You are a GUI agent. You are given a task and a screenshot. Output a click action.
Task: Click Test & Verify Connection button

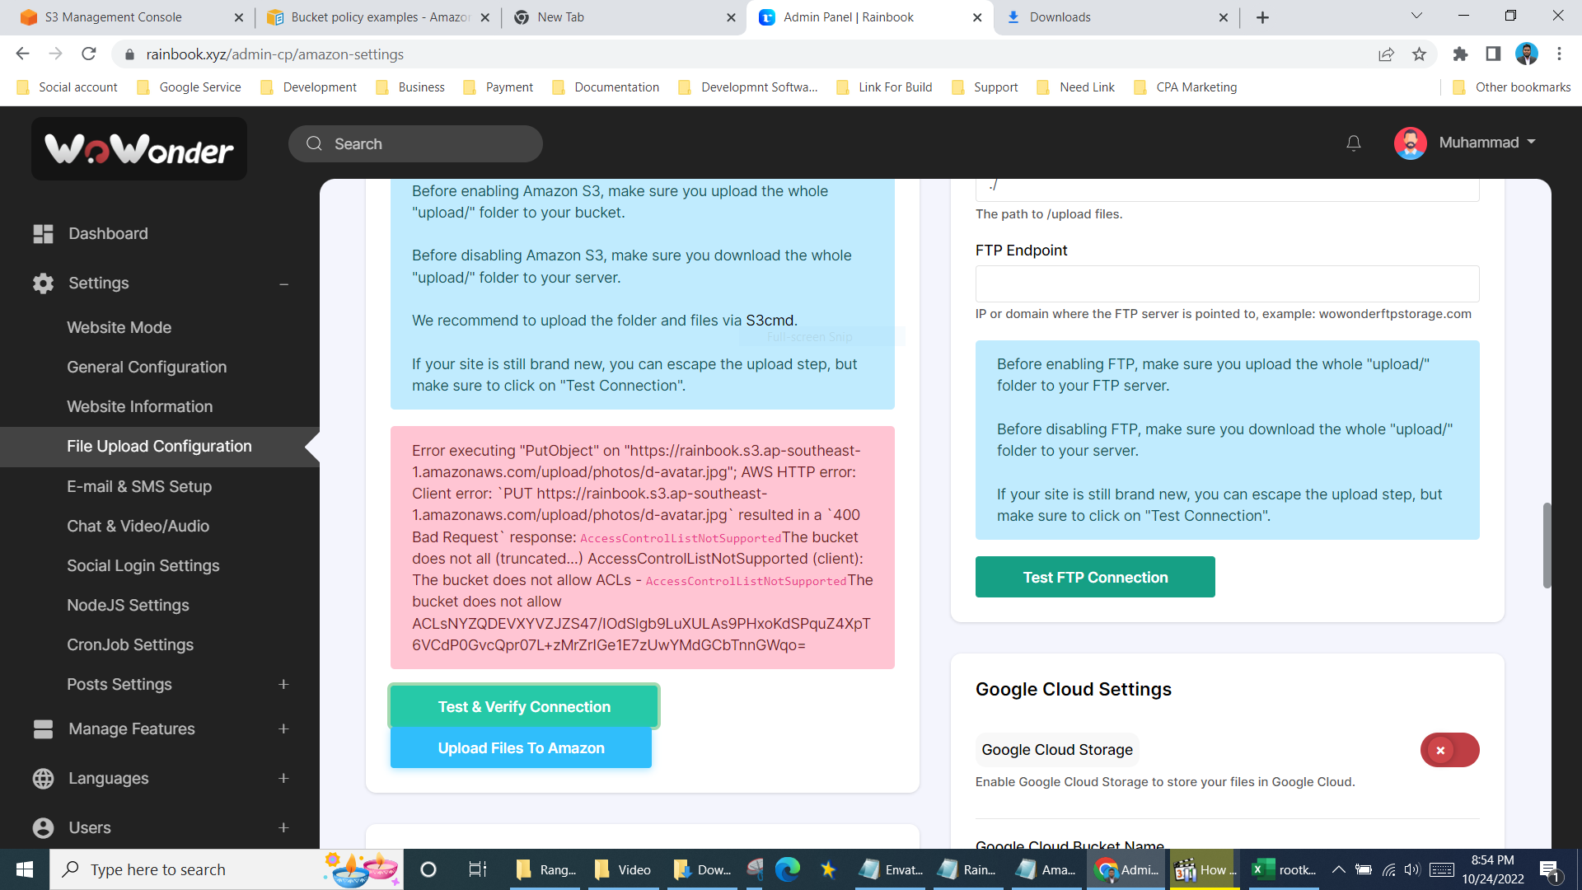(x=524, y=707)
